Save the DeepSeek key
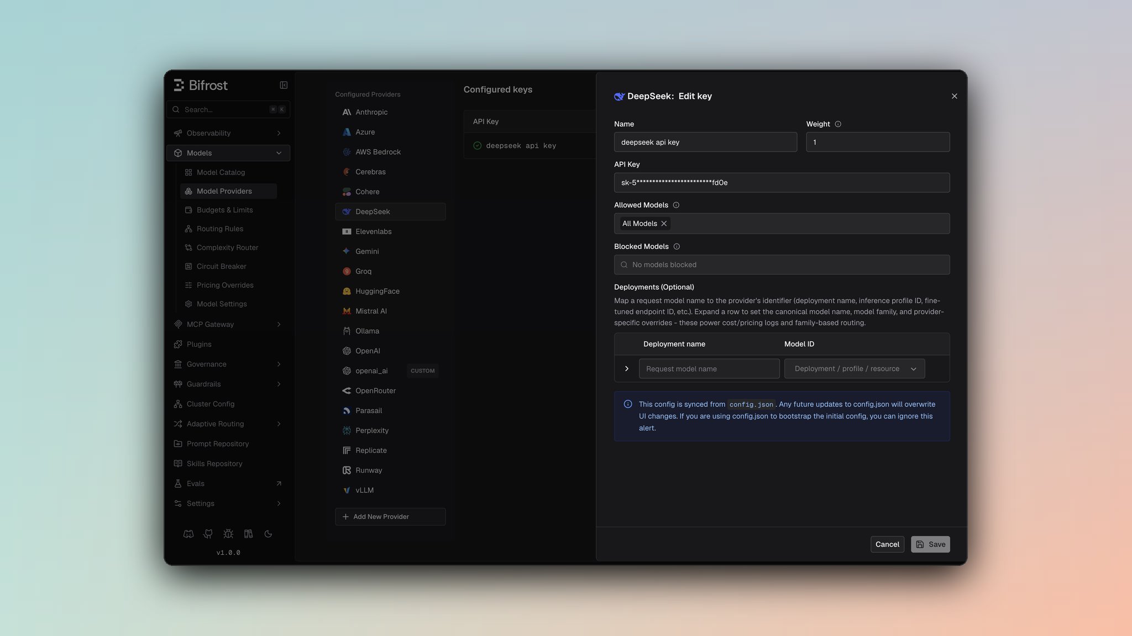 coord(930,544)
